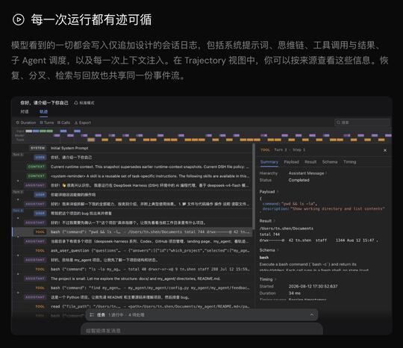Click the started timestamp '2026-08-12 17:30:52.637'
This screenshot has width=403, height=348.
pos(313,286)
